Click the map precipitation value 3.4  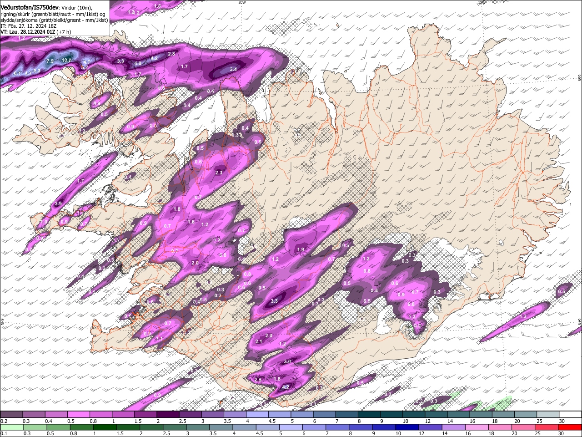pos(233,69)
